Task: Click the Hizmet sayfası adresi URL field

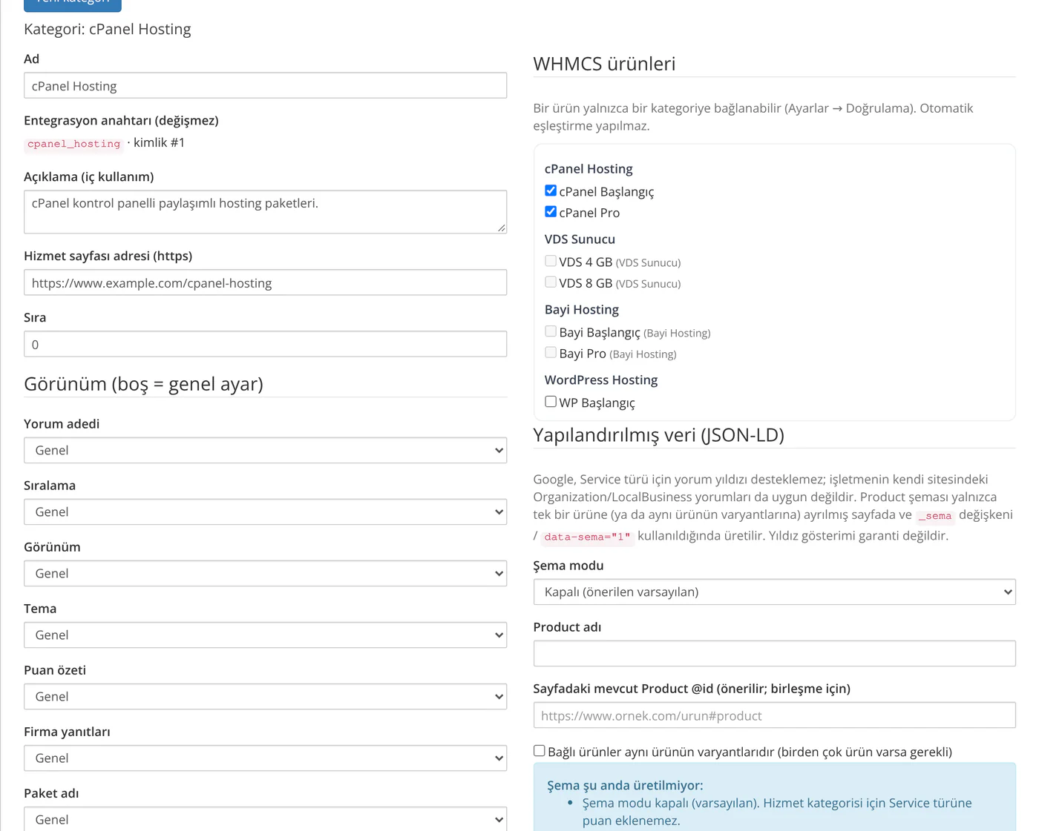Action: (266, 282)
